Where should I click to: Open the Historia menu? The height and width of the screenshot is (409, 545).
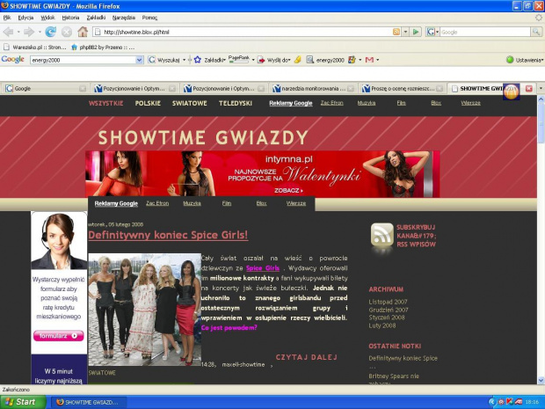70,18
